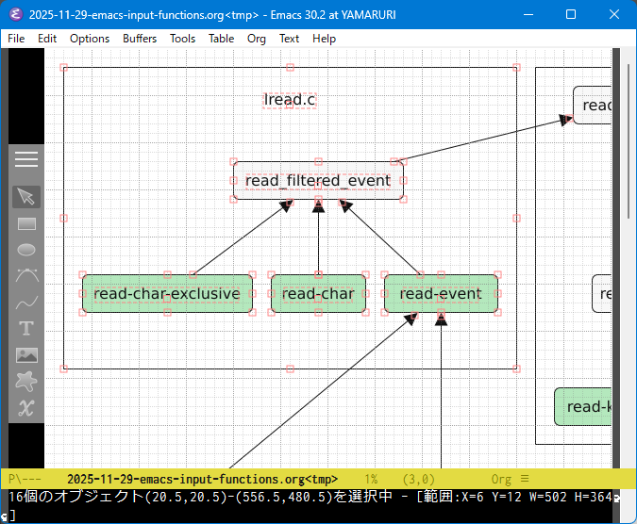Select the rectangle shape tool
Image resolution: width=637 pixels, height=524 pixels.
tap(26, 224)
